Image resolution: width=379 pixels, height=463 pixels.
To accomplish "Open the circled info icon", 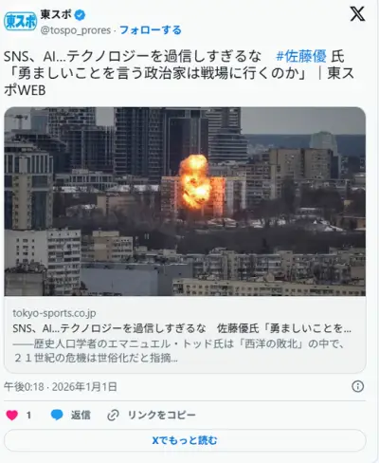I will 357,386.
